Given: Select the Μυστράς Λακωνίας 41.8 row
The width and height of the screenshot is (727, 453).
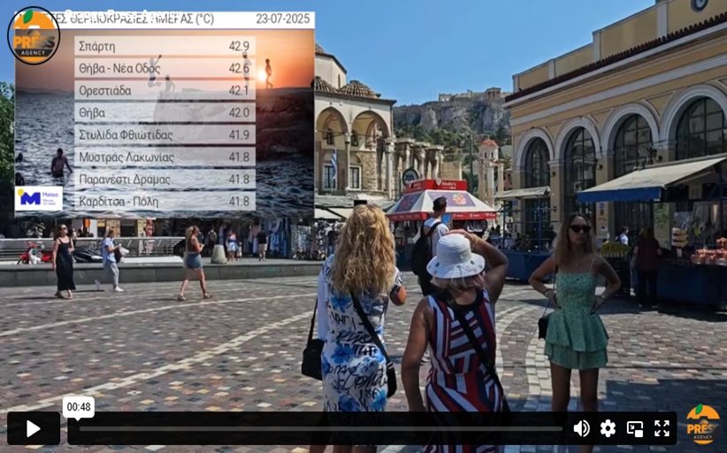Looking at the screenshot, I should point(165,157).
